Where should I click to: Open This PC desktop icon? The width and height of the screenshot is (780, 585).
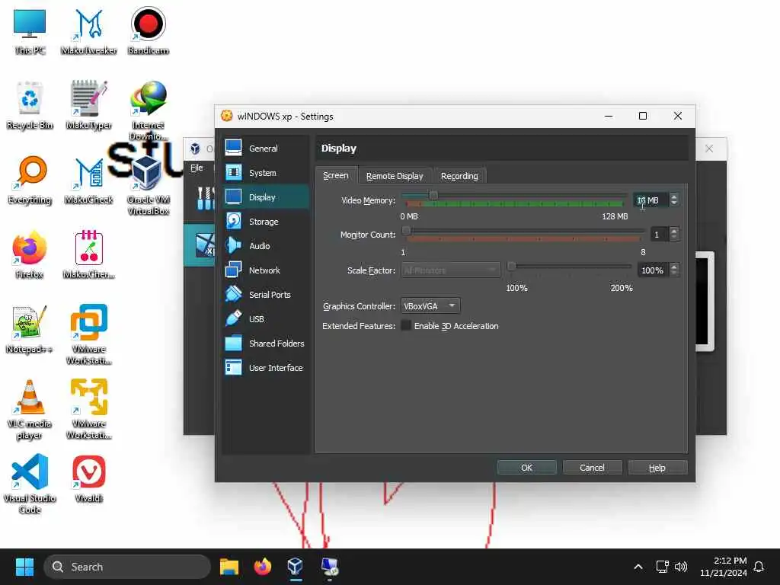30,30
